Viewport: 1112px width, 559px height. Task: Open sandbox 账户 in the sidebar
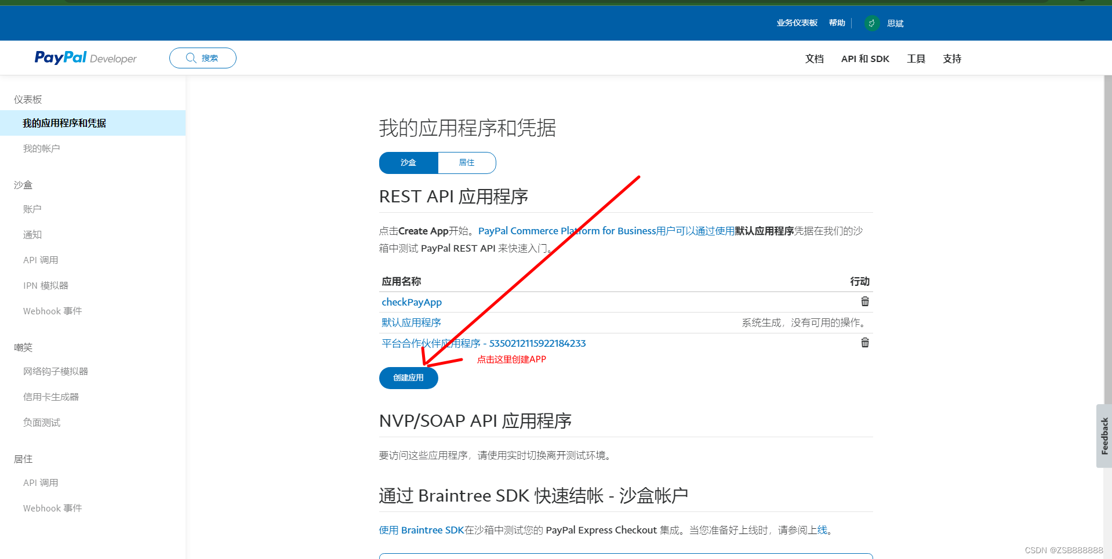[x=32, y=209]
